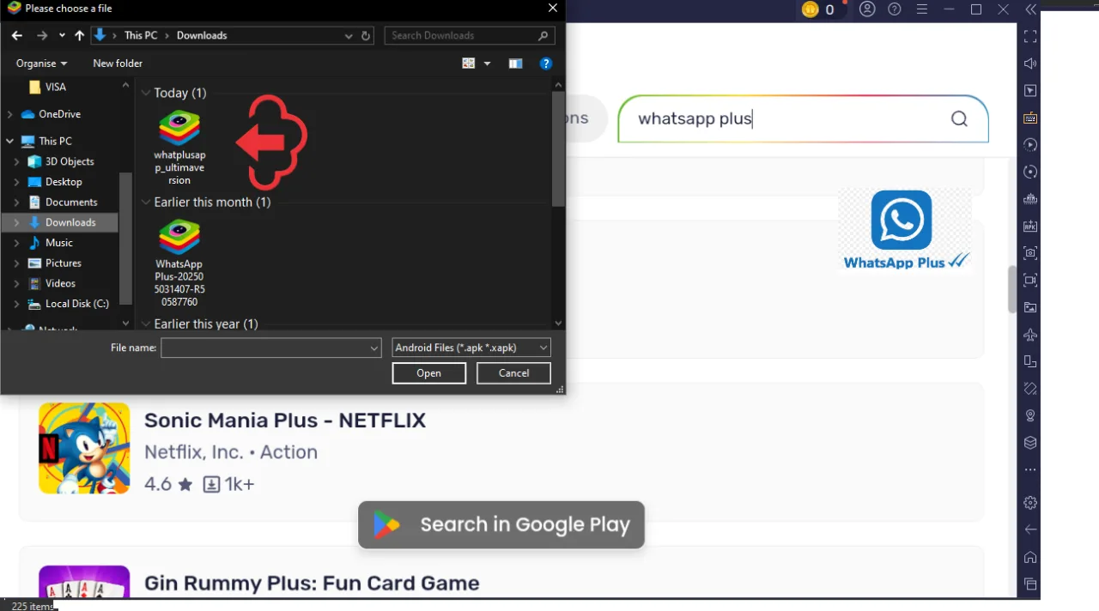The image size is (1099, 611).
Task: Select the Music folder in navigation tree
Action: coord(59,243)
